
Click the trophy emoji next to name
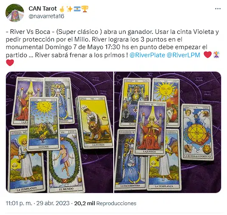(x=85, y=9)
